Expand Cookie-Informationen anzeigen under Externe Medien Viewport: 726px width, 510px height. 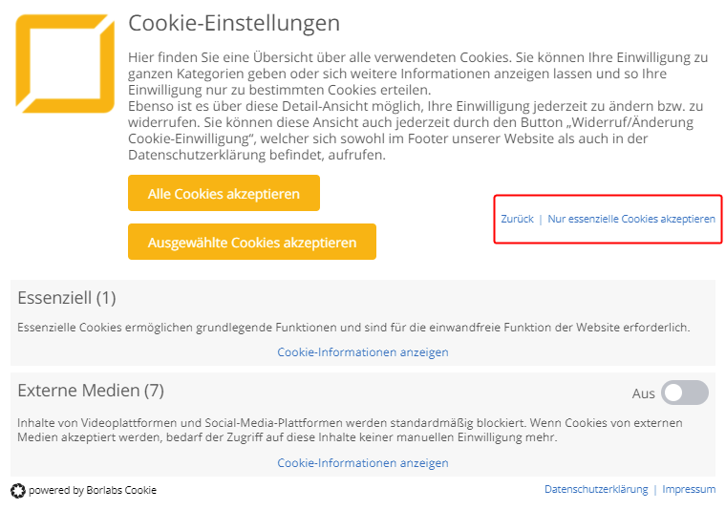pyautogui.click(x=363, y=463)
